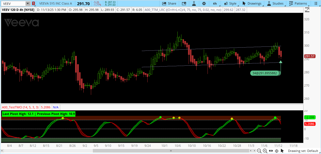The width and height of the screenshot is (321, 154).
Task: Open the flask Edit Studies icon
Action: point(194,3)
